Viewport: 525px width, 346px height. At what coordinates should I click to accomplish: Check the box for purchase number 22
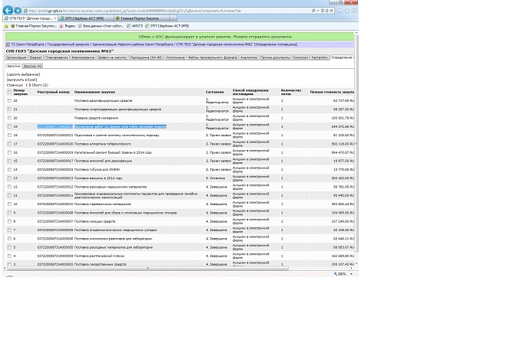9,100
